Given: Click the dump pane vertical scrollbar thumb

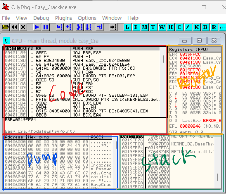Looking at the screenshot, I should (x=116, y=145).
